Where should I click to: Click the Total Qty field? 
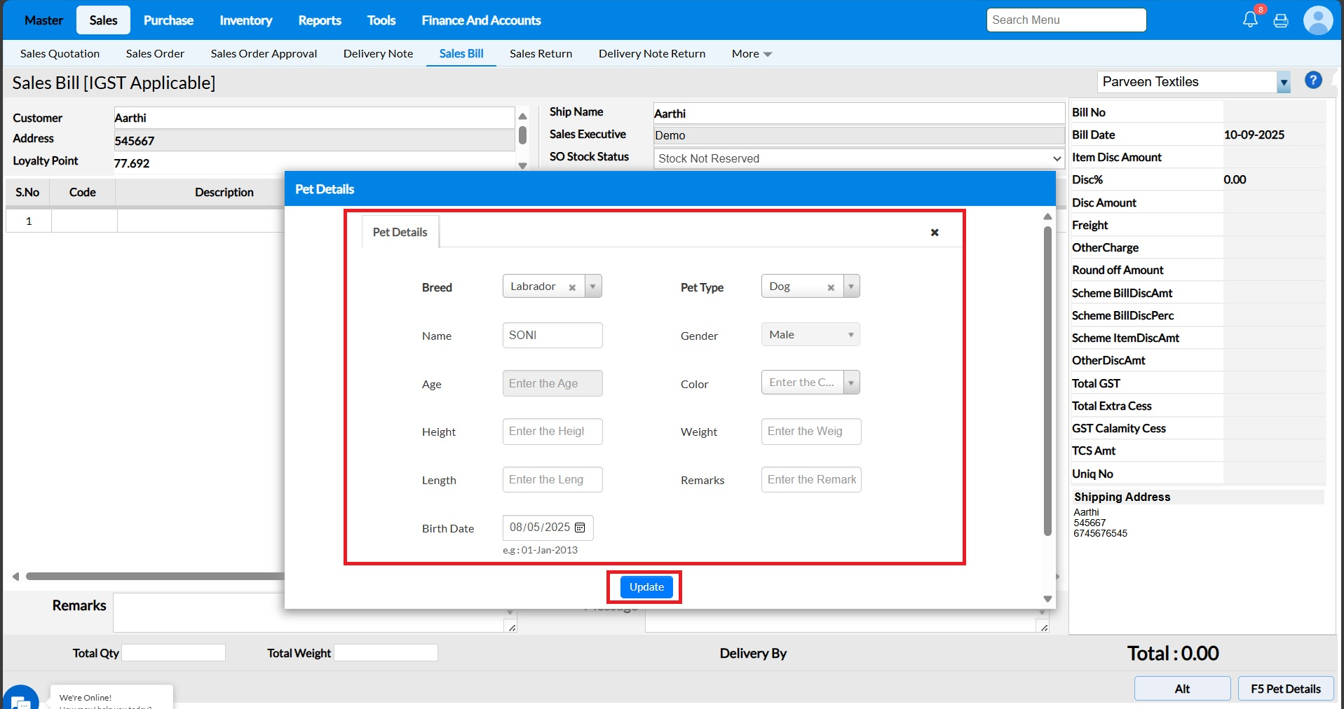(174, 653)
